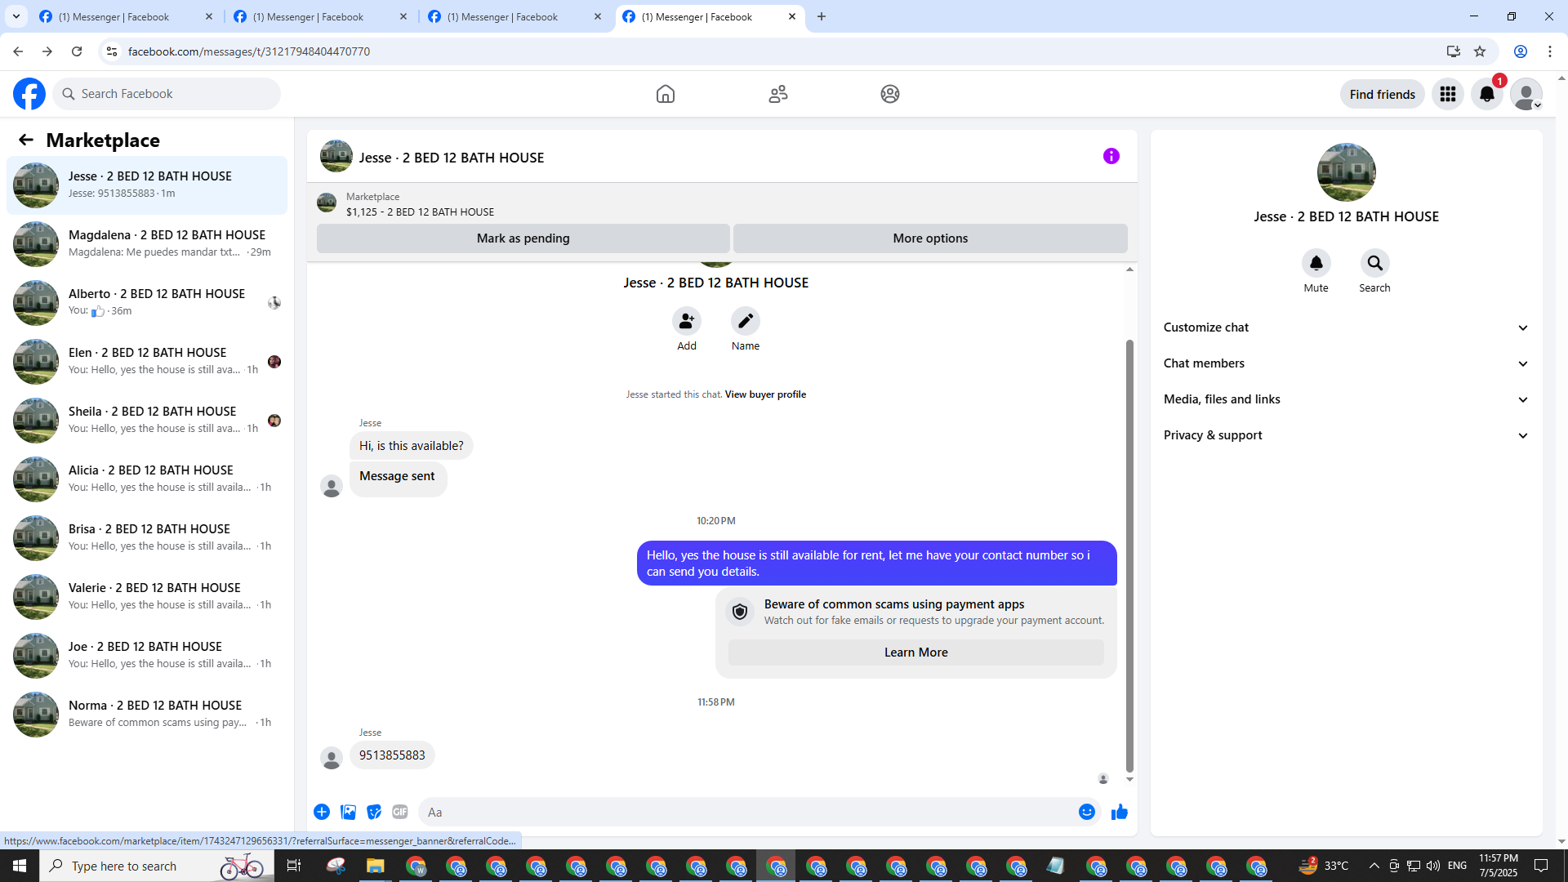Open notifications bell in header
This screenshot has height=882, width=1568.
pos(1486,94)
